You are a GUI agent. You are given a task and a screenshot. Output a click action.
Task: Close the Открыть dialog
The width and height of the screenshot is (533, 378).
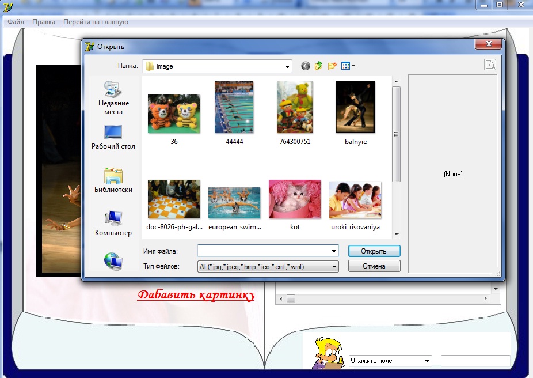coord(489,44)
